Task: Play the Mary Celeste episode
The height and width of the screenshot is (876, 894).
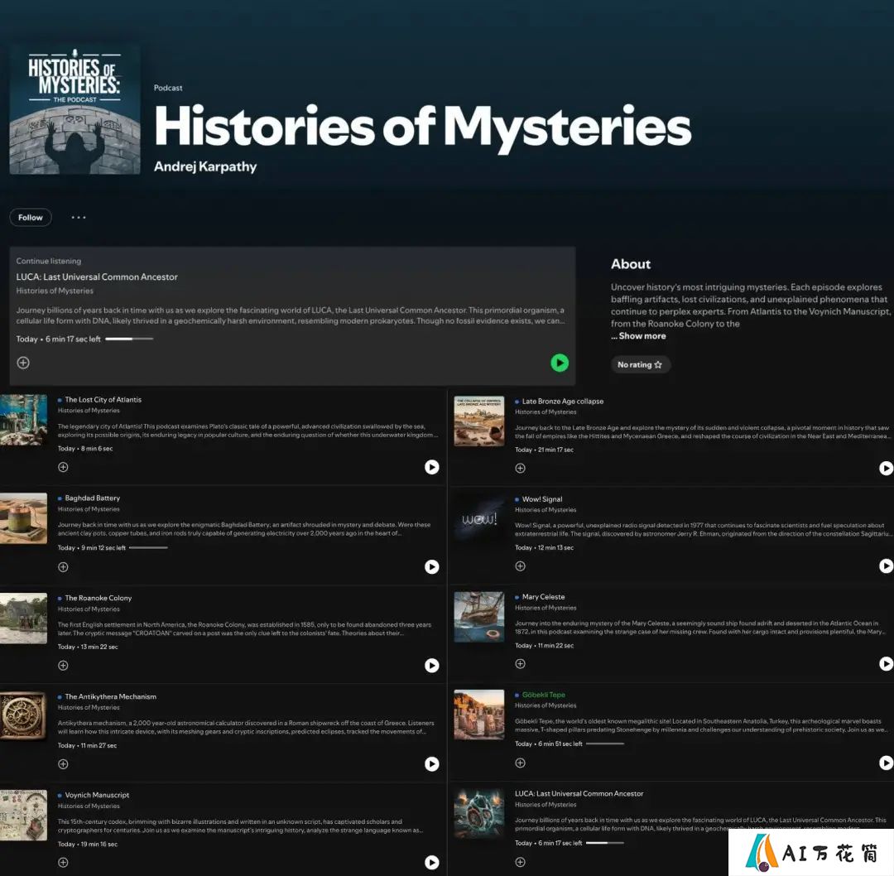Action: pyautogui.click(x=886, y=664)
